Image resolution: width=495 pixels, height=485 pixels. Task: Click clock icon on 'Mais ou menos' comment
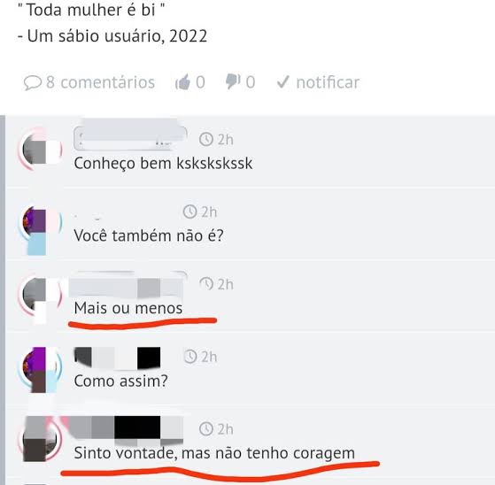[206, 284]
